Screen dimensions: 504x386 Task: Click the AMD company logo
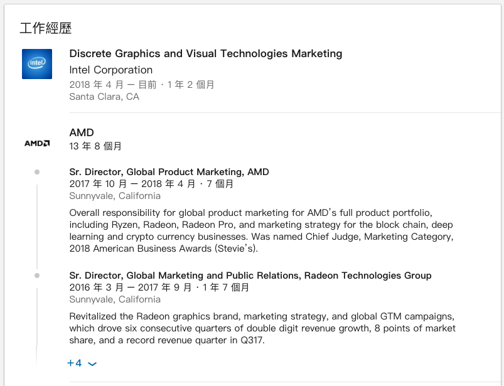coord(37,143)
